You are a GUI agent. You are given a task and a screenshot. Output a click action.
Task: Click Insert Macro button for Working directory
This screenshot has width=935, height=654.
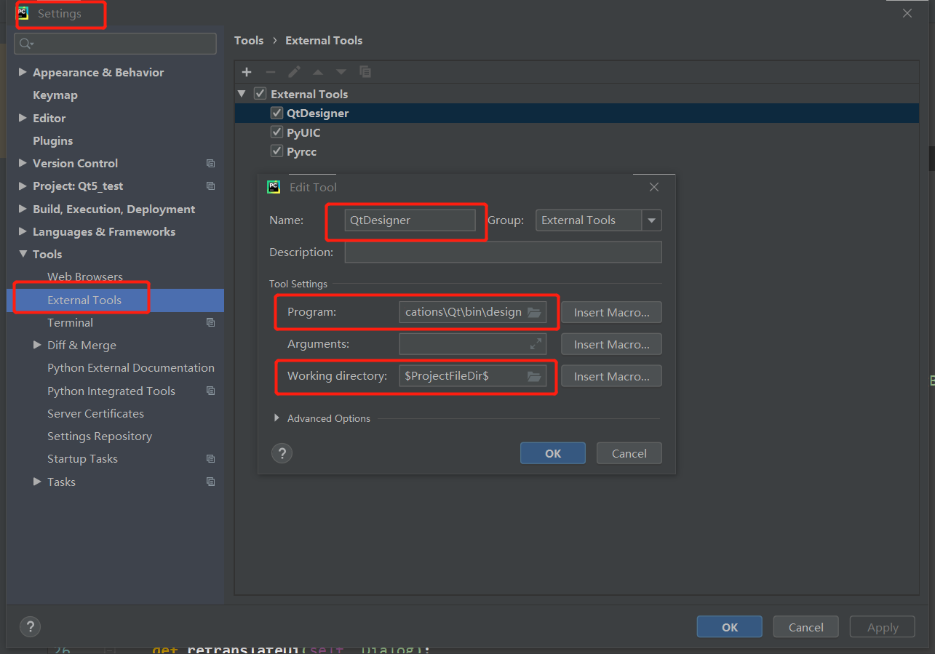pos(611,376)
